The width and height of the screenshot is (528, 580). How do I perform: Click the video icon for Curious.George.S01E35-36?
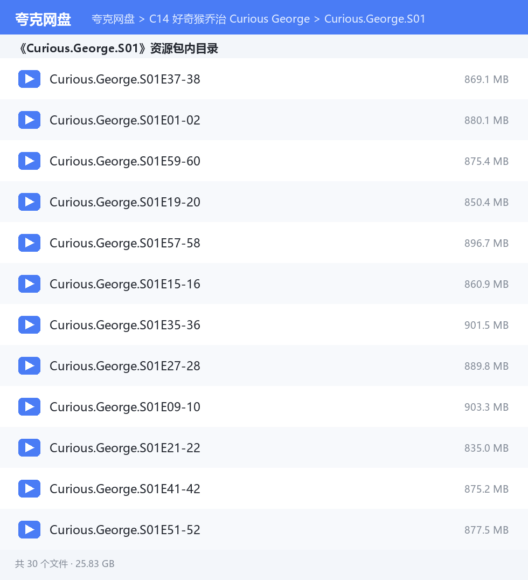click(x=29, y=325)
